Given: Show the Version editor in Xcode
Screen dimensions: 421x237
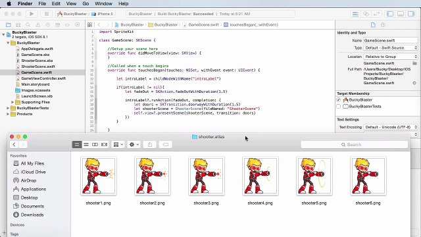Looking at the screenshot, I should tap(377, 14).
